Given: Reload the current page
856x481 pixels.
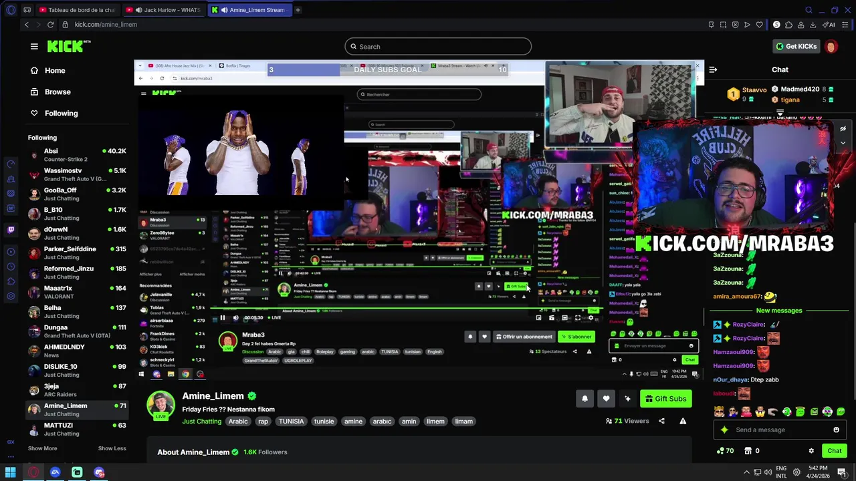Looking at the screenshot, I should click(x=50, y=25).
